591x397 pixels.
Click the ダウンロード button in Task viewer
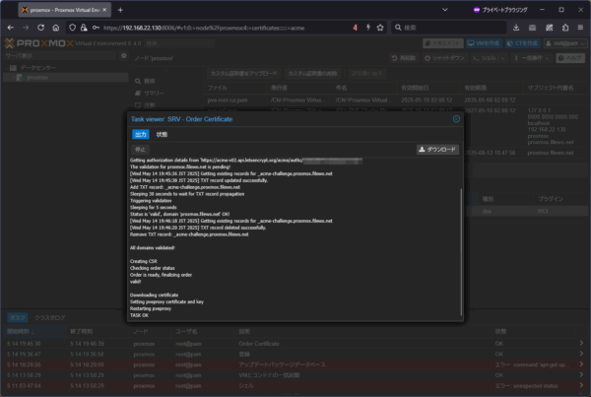[x=437, y=150]
